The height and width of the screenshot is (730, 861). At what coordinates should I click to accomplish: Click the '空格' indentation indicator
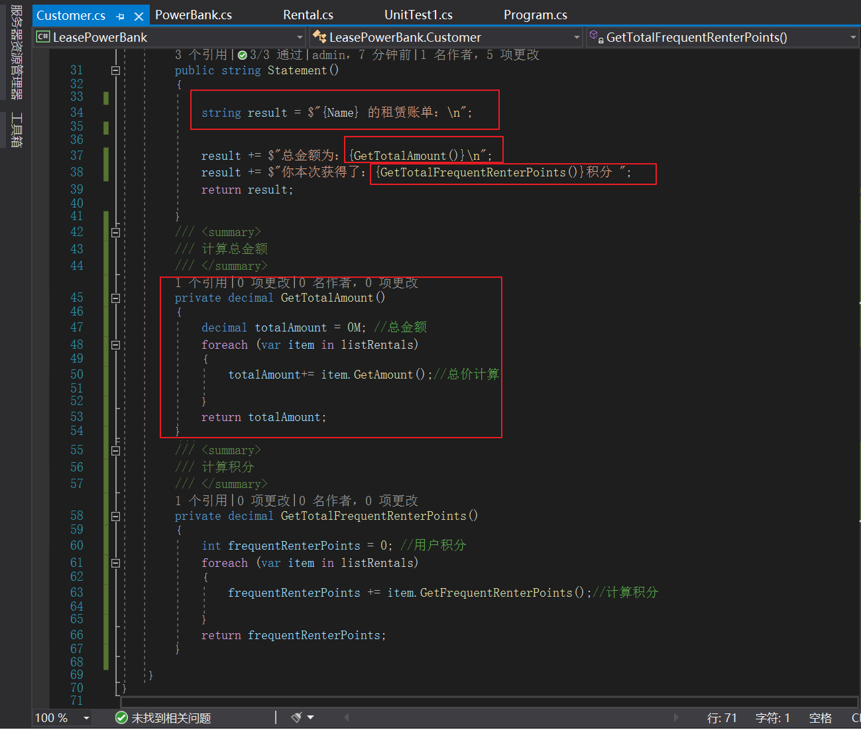[x=821, y=718]
